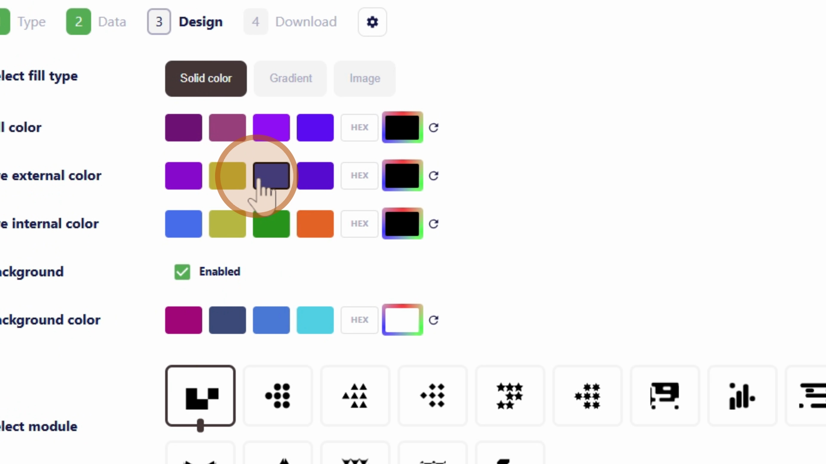Screen dimensions: 826x464
Task: Open background white color picker
Action: click(x=402, y=320)
